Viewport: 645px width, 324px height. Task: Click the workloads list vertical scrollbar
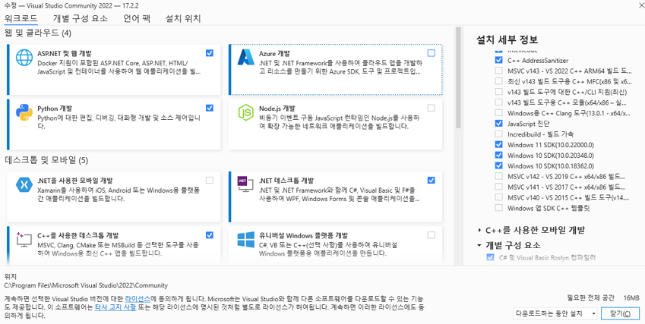[458, 78]
